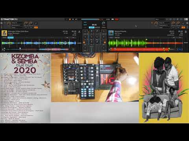Open the first effect dropdown in right FX unit
Image resolution: width=189 pixels, height=141 pixels.
point(165,23)
